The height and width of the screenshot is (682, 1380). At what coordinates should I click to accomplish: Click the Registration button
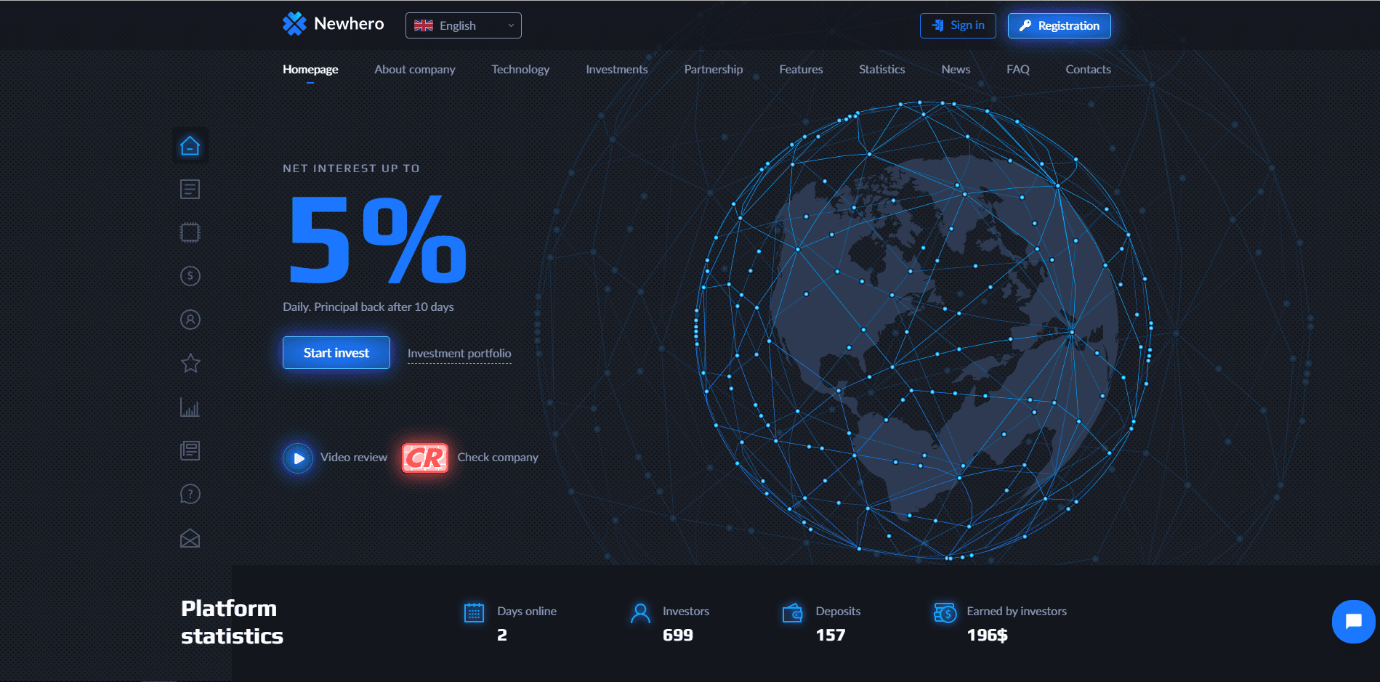click(1059, 25)
